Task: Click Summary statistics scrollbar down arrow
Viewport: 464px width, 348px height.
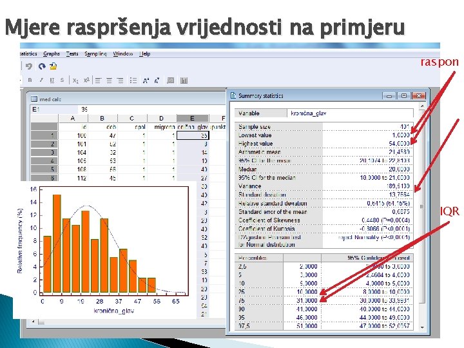Action: tap(422, 327)
